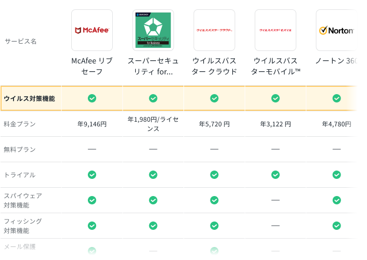Open the Norton 360 logo
Viewport: 367px width, 260px height.
tap(336, 30)
